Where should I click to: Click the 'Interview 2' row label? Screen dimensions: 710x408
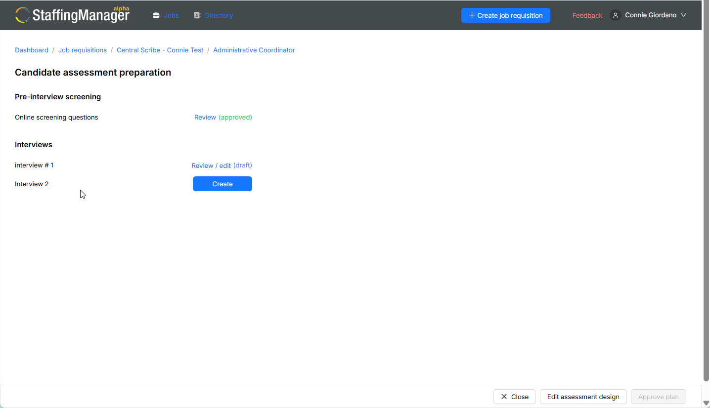pos(32,184)
